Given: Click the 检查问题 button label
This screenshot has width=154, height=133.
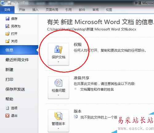Looking at the screenshot, I should 59,90.
